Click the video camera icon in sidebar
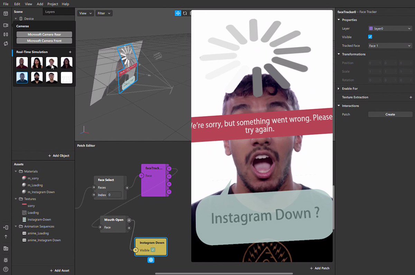The width and height of the screenshot is (415, 275). click(x=6, y=25)
